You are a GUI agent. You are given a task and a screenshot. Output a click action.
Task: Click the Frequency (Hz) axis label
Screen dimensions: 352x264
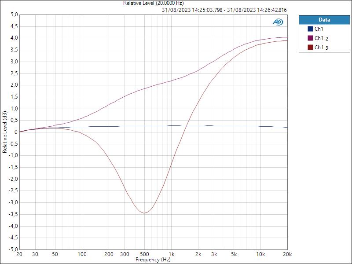153,259
